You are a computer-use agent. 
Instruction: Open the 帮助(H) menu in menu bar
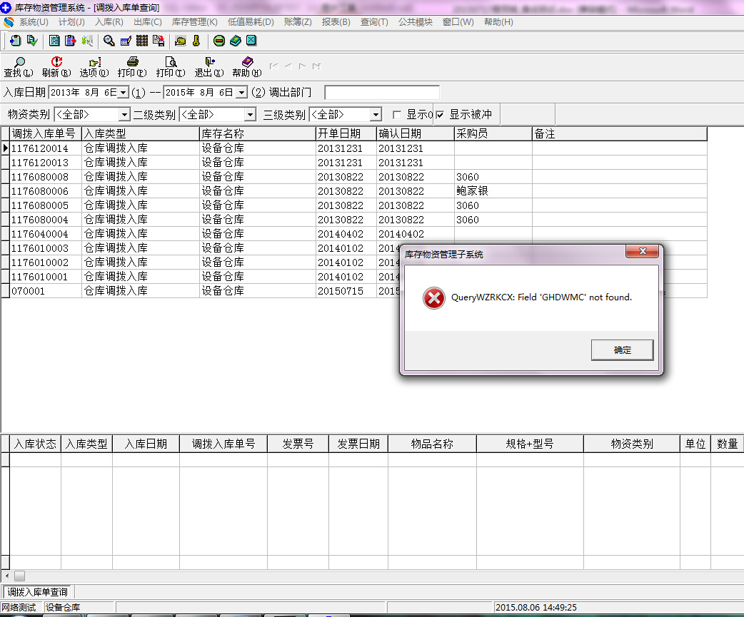(x=498, y=22)
